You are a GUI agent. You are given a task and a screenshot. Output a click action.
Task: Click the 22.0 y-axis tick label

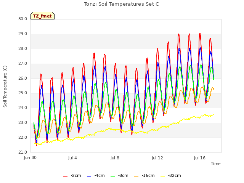point(23,137)
